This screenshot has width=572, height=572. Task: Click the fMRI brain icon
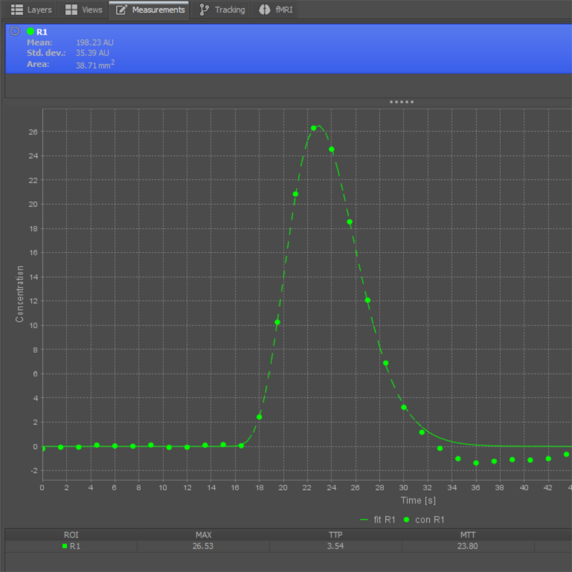[x=264, y=10]
